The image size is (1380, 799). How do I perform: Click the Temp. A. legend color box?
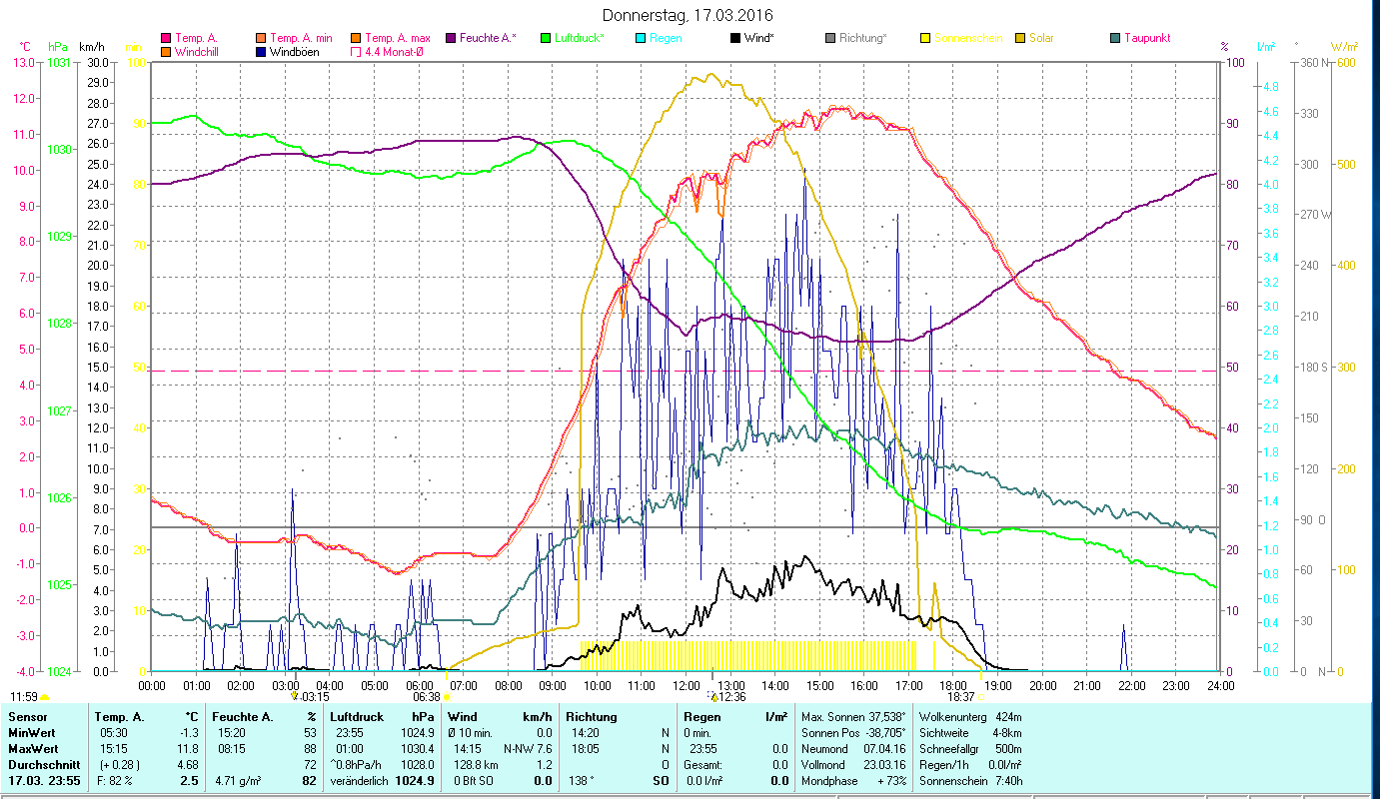pos(166,38)
